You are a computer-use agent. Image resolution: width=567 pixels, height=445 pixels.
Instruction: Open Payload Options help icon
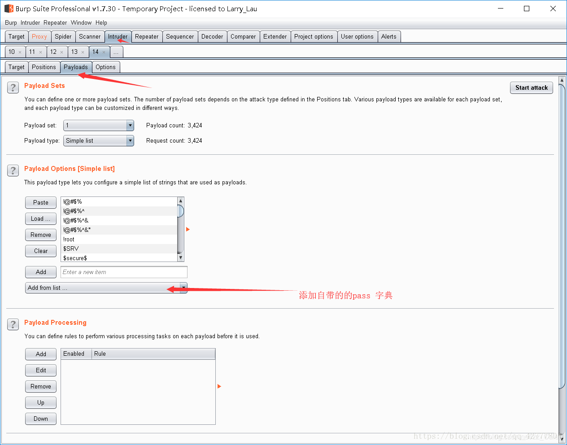pos(13,170)
